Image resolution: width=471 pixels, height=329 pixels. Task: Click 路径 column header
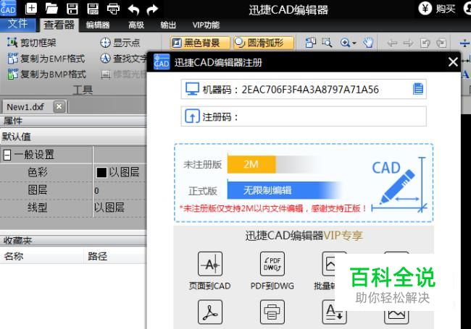coord(97,256)
